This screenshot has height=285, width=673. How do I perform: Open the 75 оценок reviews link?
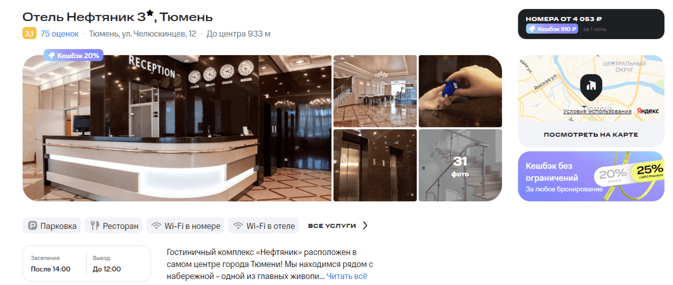coord(60,34)
